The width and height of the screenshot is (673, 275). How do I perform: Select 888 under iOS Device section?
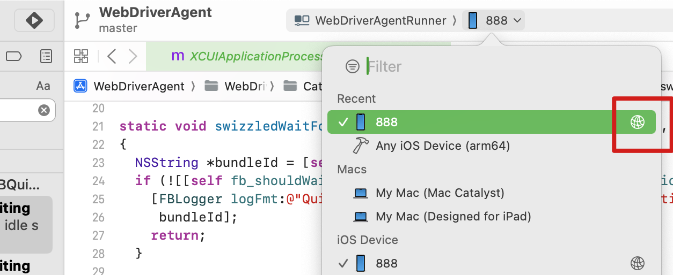tap(386, 263)
